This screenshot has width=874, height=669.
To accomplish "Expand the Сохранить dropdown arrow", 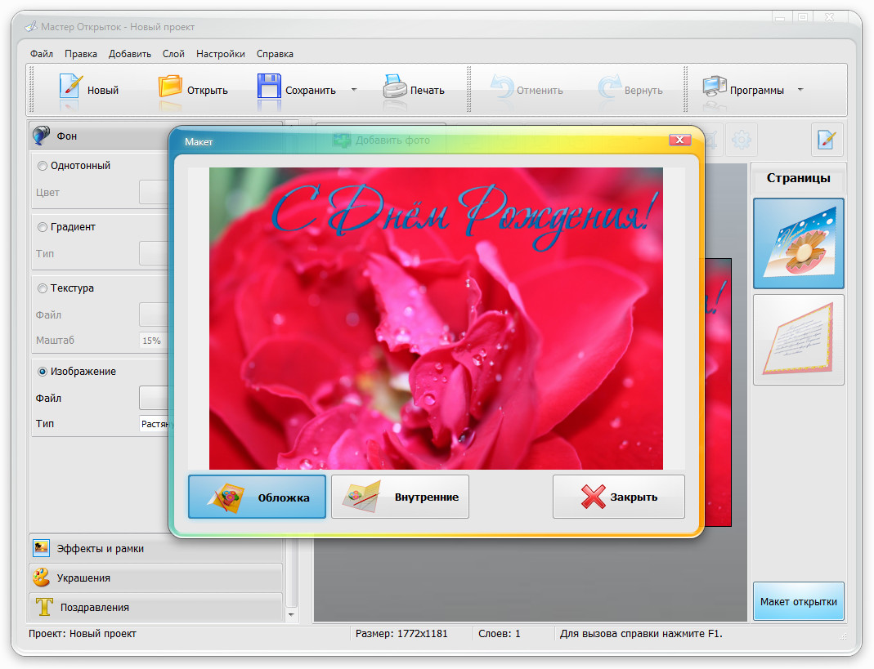I will pos(354,90).
